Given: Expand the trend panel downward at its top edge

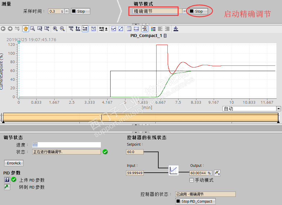Looking at the screenshot, I should point(146,24).
